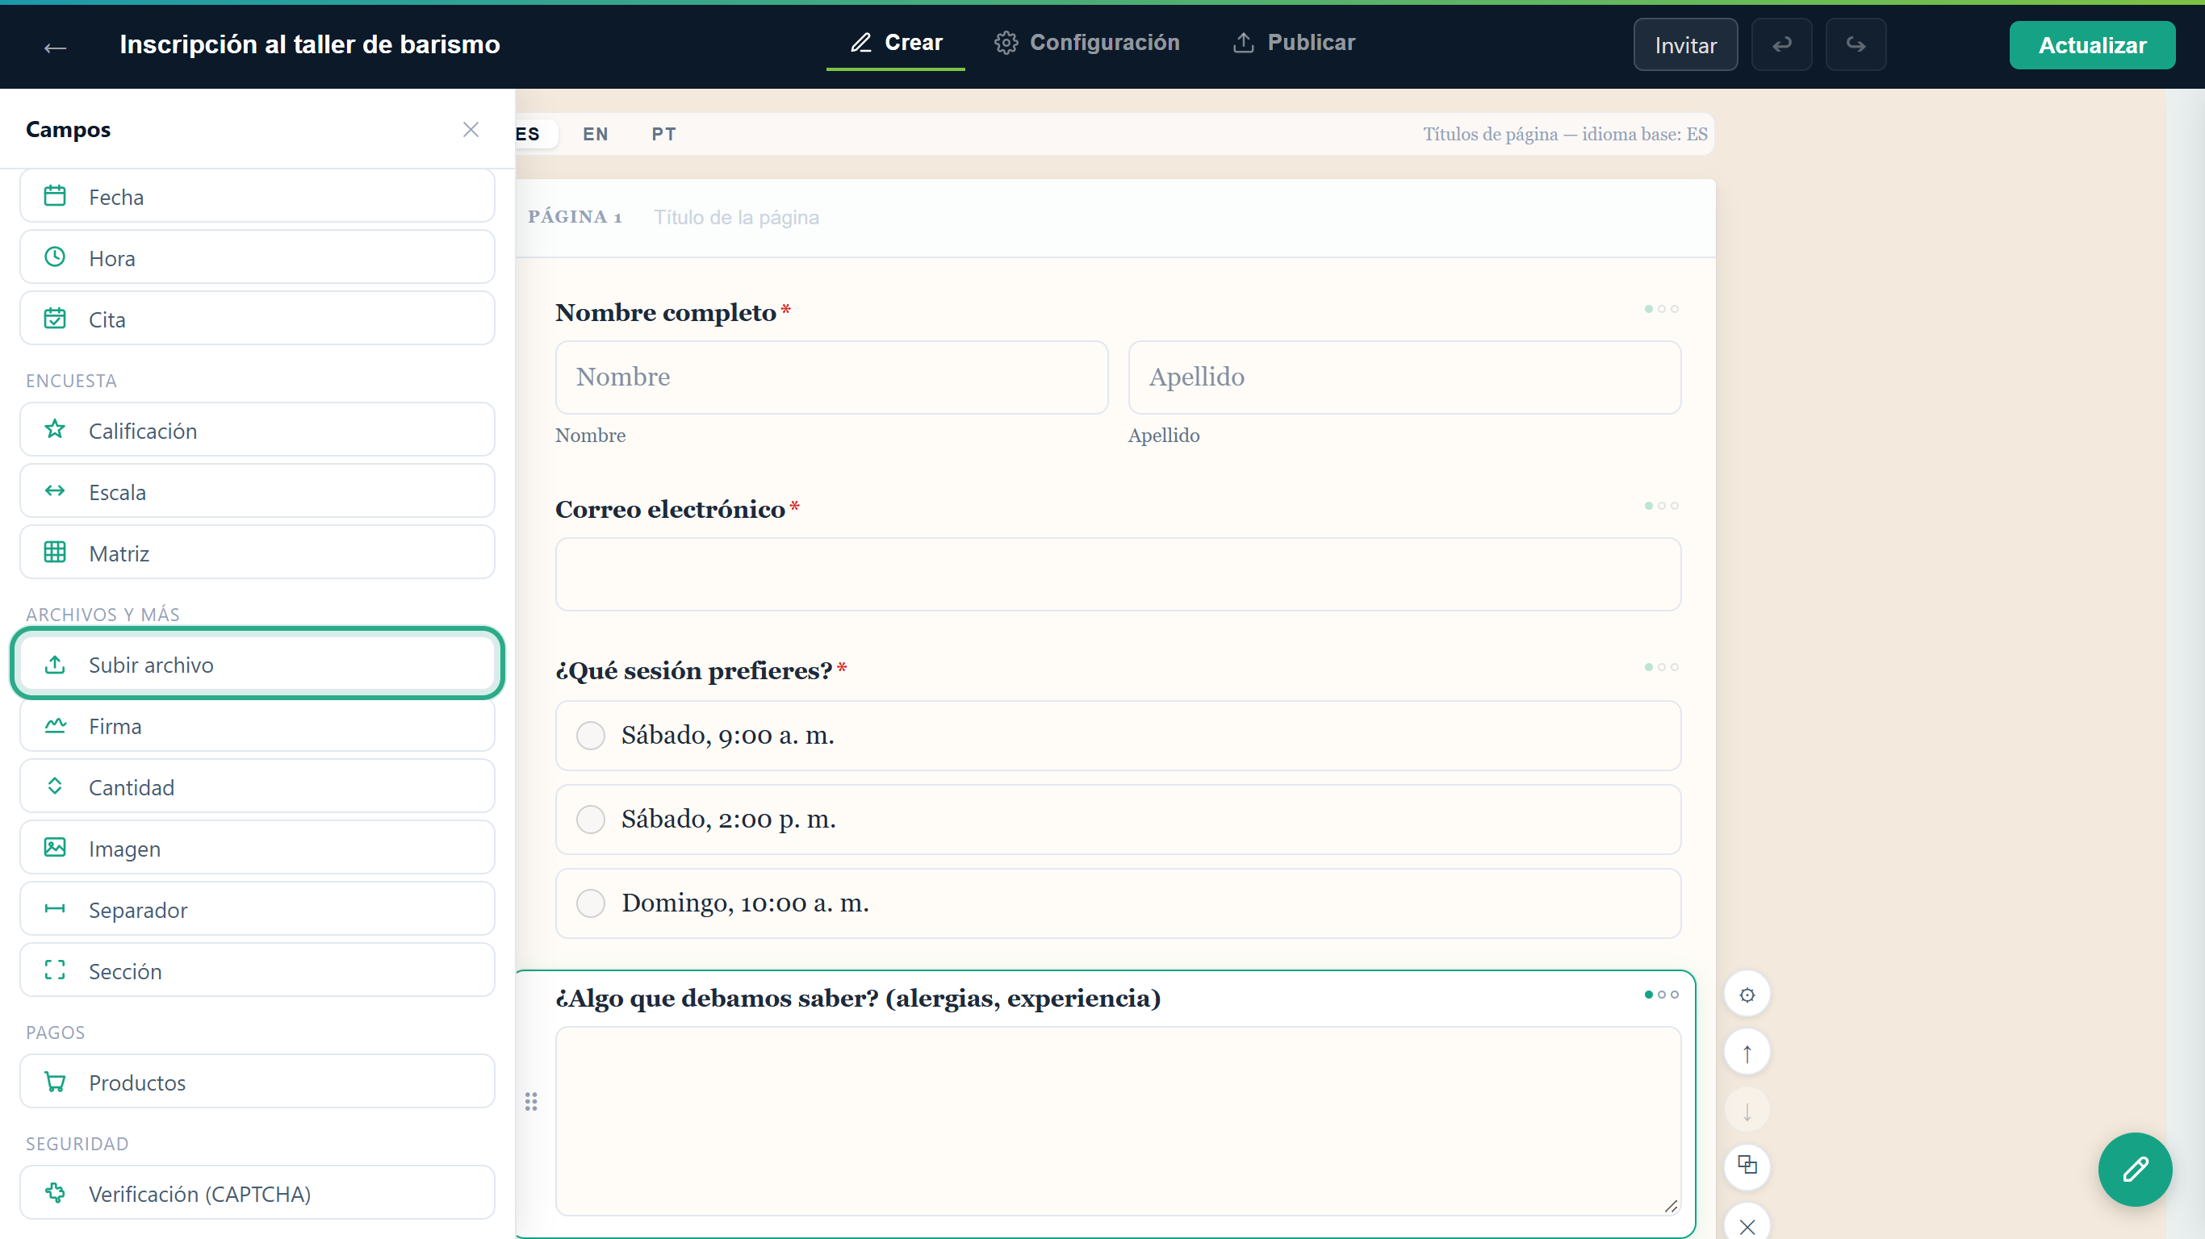Add a Cita appointment field
Viewport: 2205px width, 1239px height.
(257, 319)
